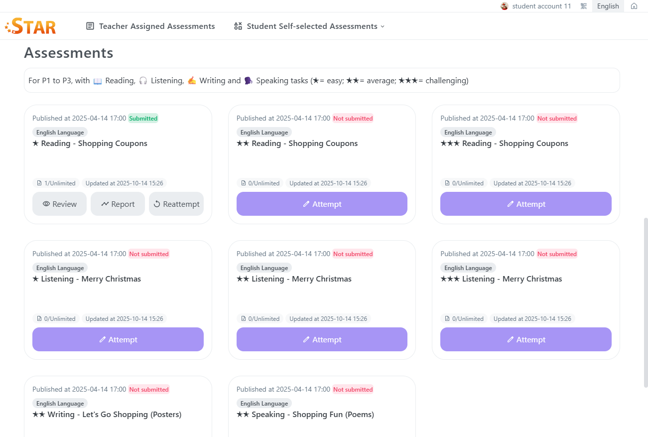Image resolution: width=648 pixels, height=437 pixels.
Task: Click the chart icon on Report button
Action: coord(105,204)
